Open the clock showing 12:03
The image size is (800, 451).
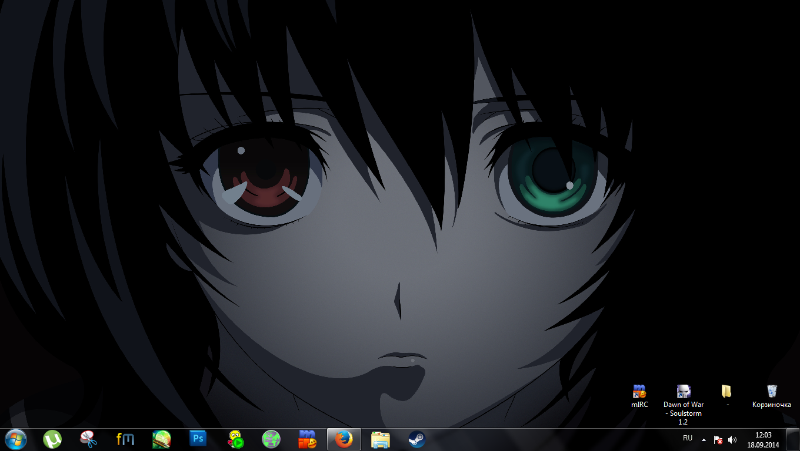[764, 440]
